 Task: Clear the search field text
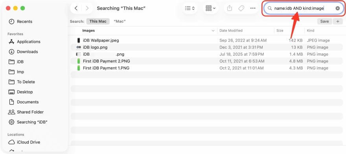pos(338,8)
